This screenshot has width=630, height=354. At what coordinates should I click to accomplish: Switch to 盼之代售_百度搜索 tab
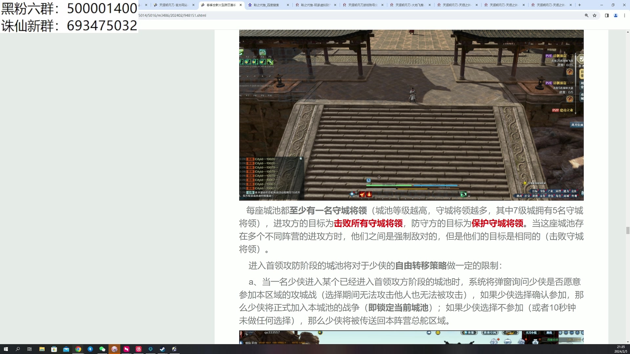pos(266,5)
